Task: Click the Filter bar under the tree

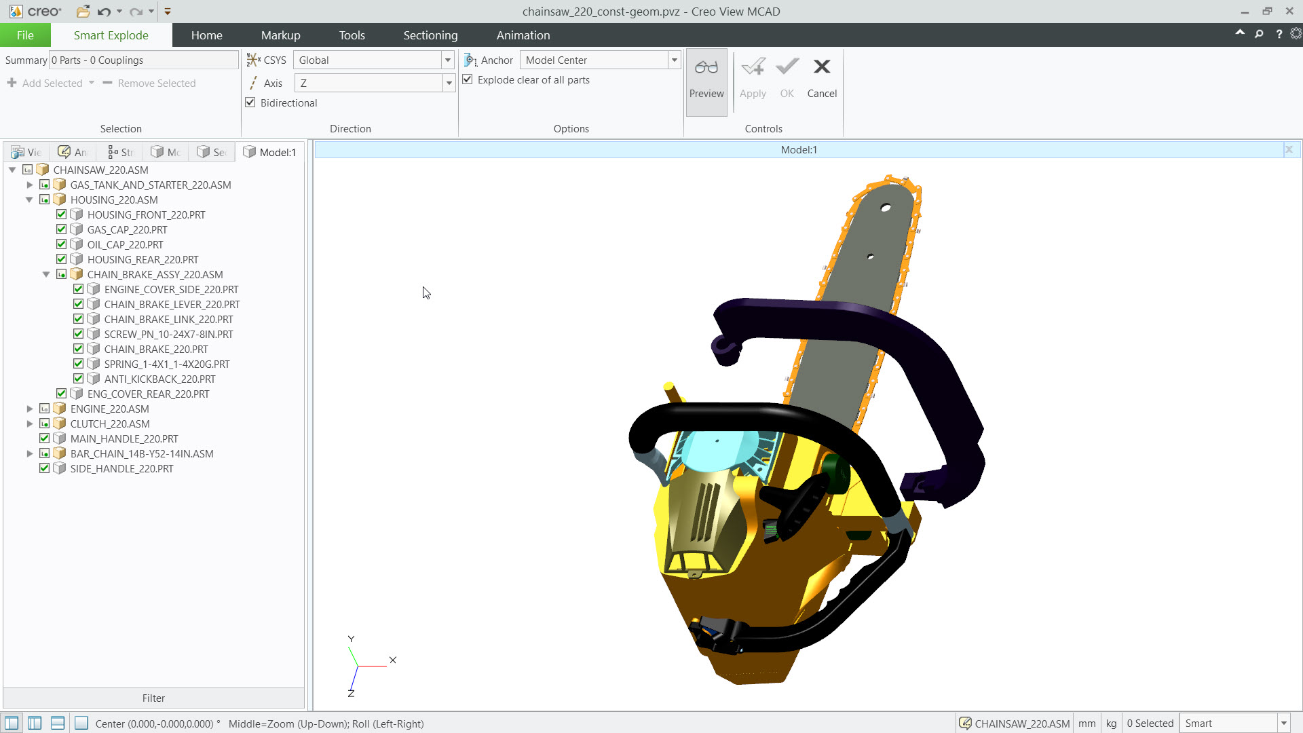Action: coord(153,698)
